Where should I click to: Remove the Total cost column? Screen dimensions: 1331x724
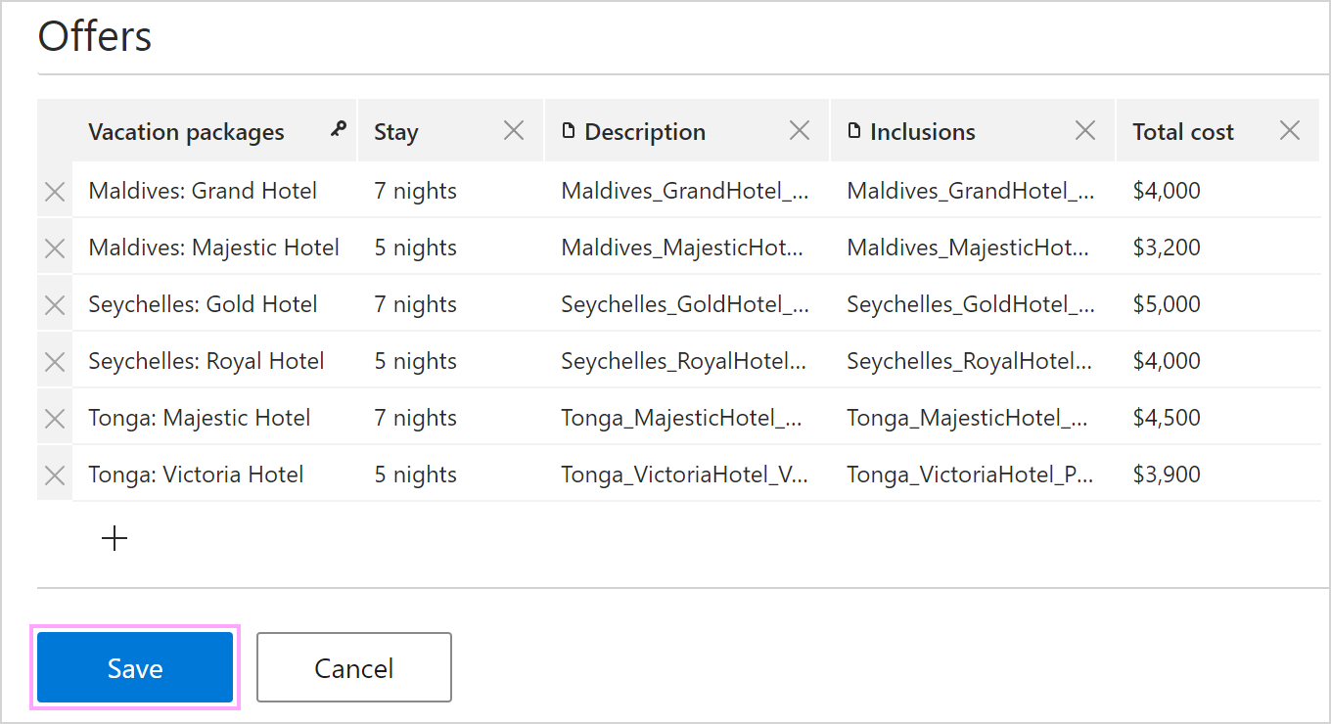[1290, 130]
